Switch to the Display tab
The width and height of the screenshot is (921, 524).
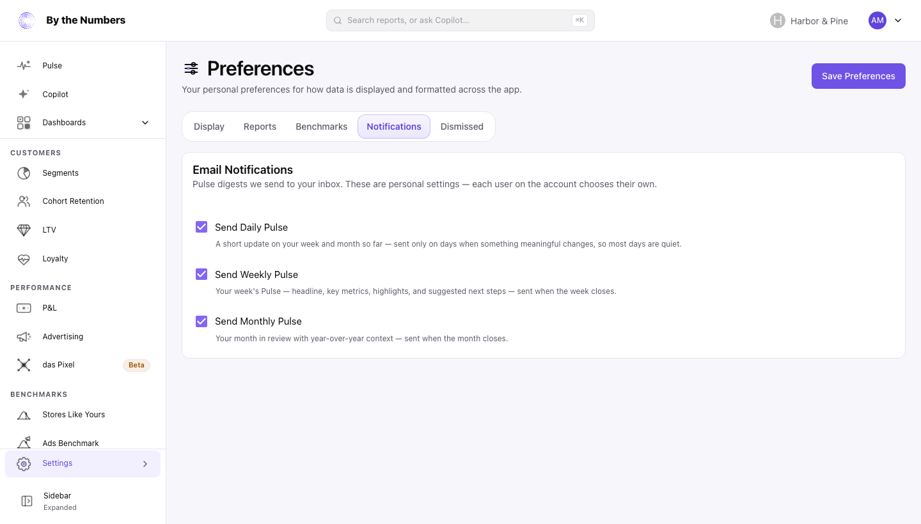click(209, 127)
